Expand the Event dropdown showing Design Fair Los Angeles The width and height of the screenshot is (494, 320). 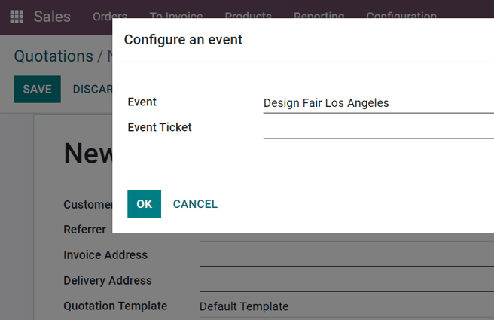(377, 103)
